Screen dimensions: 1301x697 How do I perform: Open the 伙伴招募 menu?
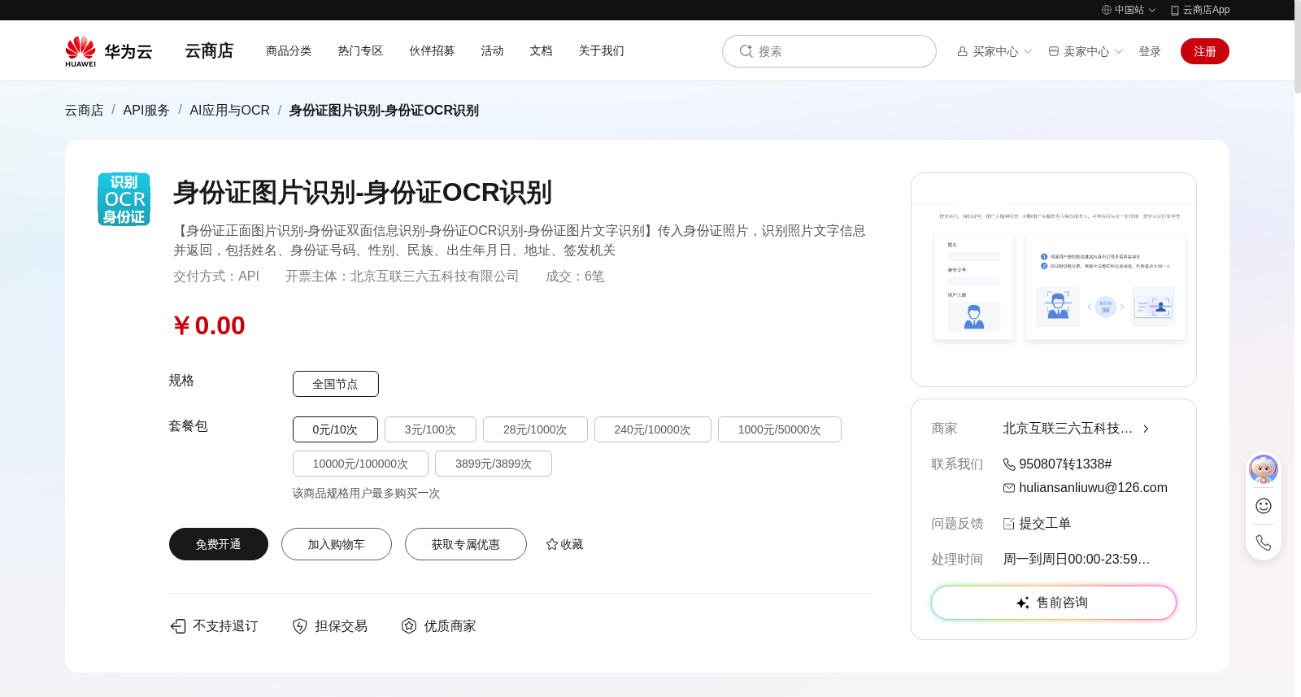click(x=432, y=50)
